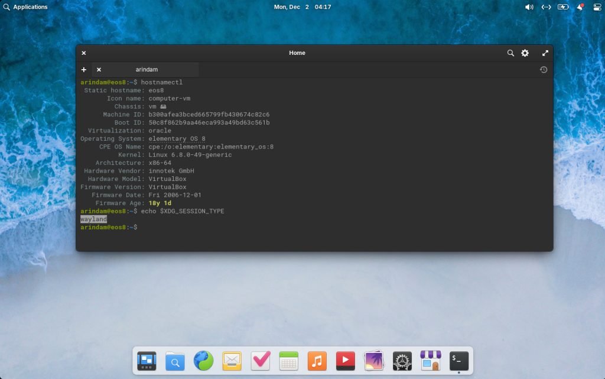Open the Files app in the dock
This screenshot has width=605, height=379.
[175, 361]
